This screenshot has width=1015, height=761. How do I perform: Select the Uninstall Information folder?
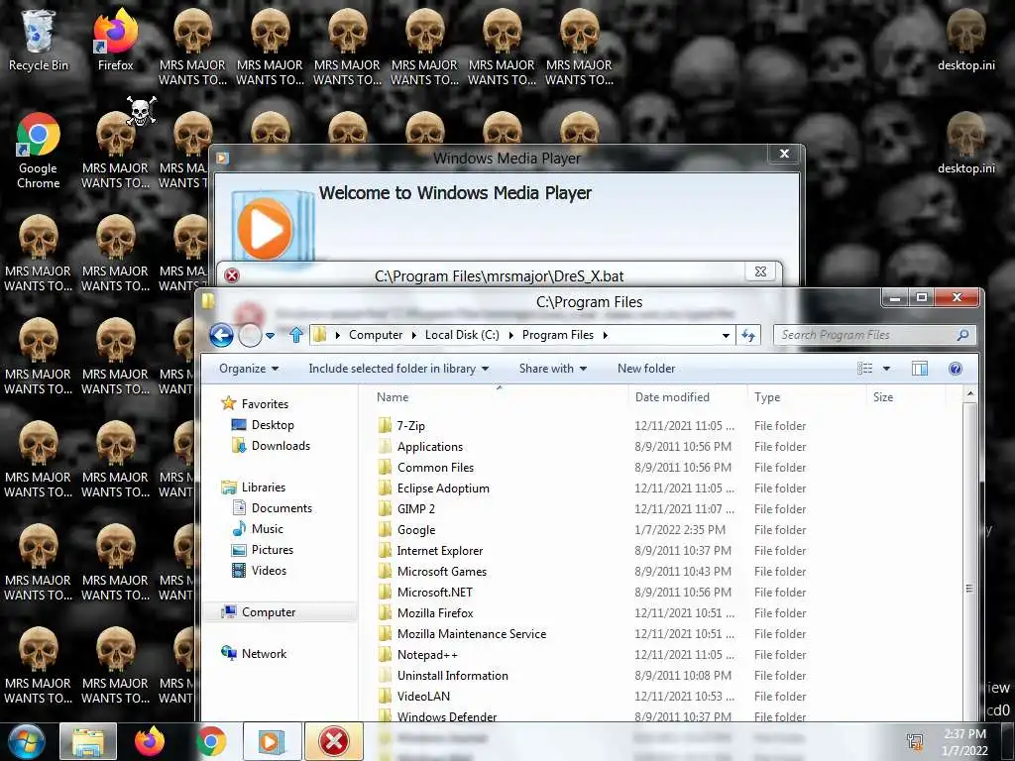click(443, 676)
